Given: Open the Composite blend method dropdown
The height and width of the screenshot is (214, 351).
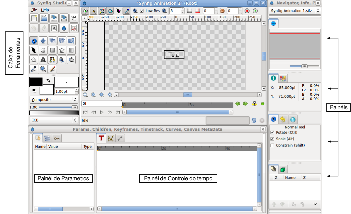Looking at the screenshot, I should [x=54, y=100].
